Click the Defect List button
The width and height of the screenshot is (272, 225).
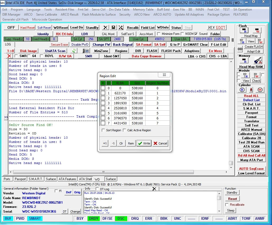point(251,100)
